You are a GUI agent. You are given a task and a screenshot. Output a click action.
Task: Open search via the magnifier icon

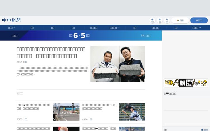(x=167, y=20)
